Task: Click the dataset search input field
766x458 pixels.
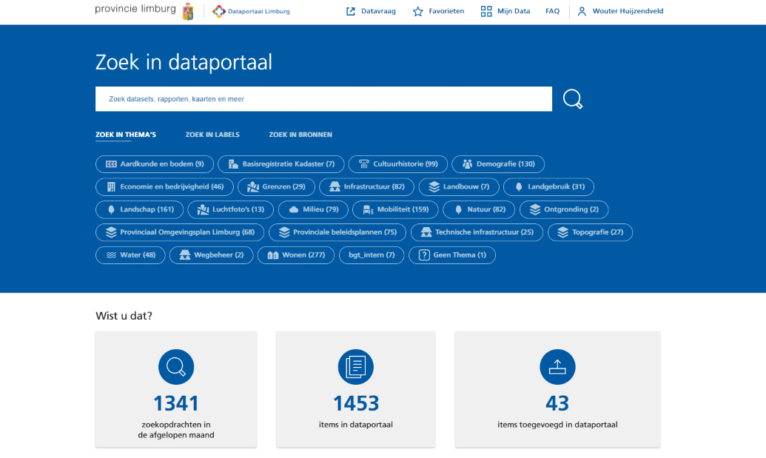Action: pyautogui.click(x=323, y=99)
